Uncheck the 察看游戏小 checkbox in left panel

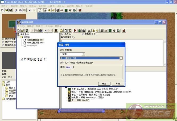tap(3, 45)
